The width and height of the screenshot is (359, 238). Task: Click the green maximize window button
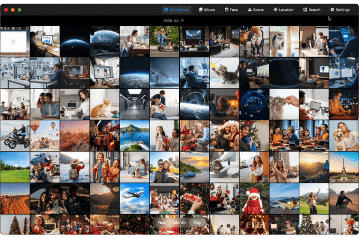20,10
